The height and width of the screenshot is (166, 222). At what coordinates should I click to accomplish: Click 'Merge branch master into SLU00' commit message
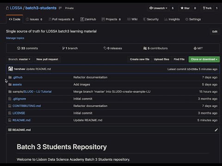[112, 92]
